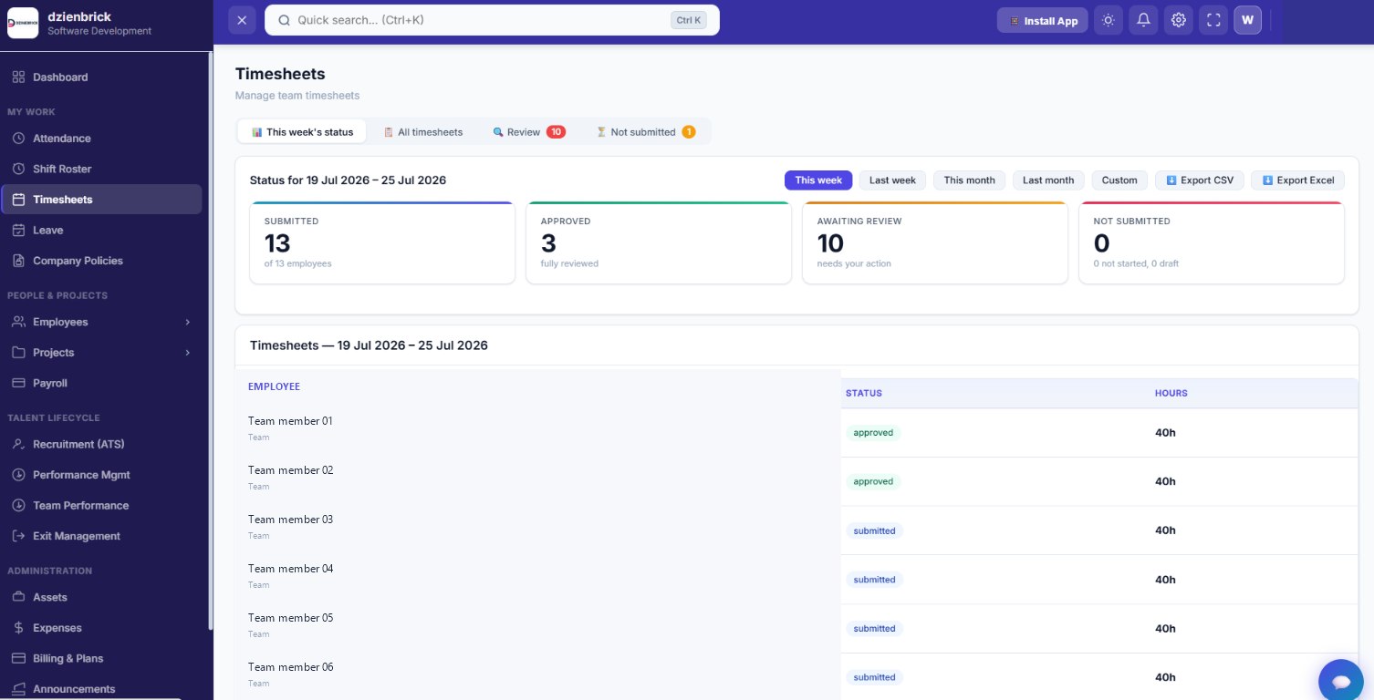Open Recruitment (ATS) in the sidebar

click(x=101, y=444)
